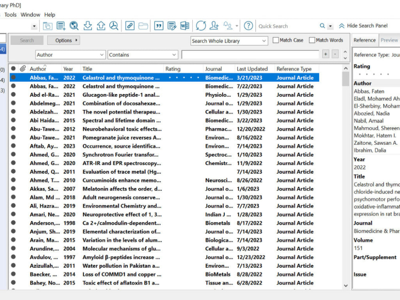Sort by the Author column header
The height and width of the screenshot is (300, 400).
tap(38, 69)
